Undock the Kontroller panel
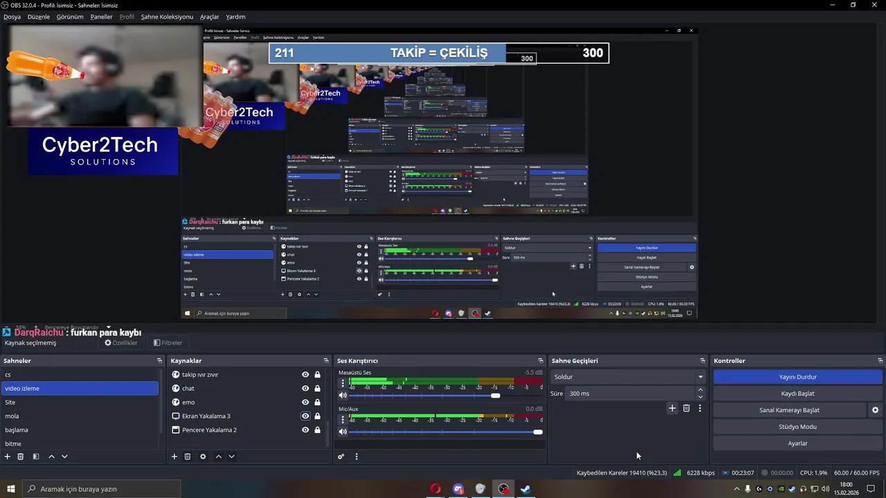886x498 pixels. click(x=880, y=361)
